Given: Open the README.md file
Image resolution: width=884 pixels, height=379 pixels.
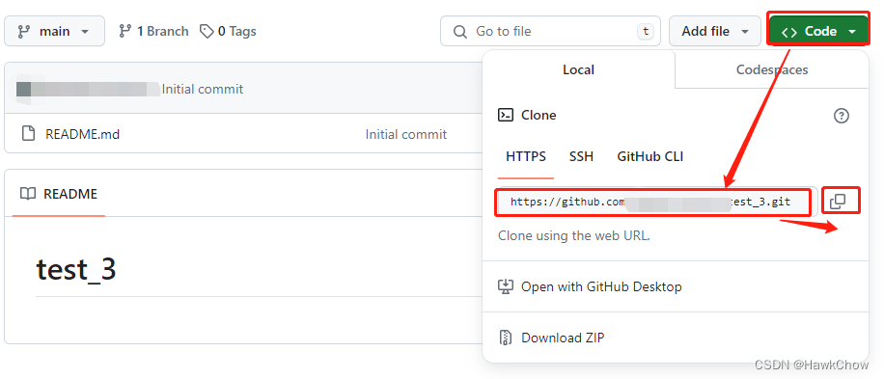Looking at the screenshot, I should 82,135.
